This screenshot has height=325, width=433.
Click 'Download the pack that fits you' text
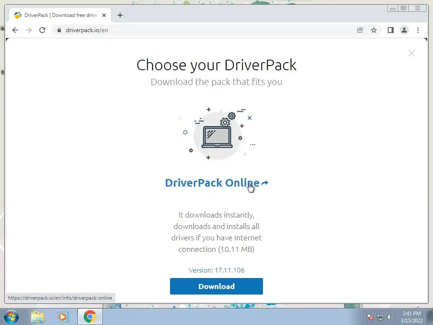click(216, 82)
